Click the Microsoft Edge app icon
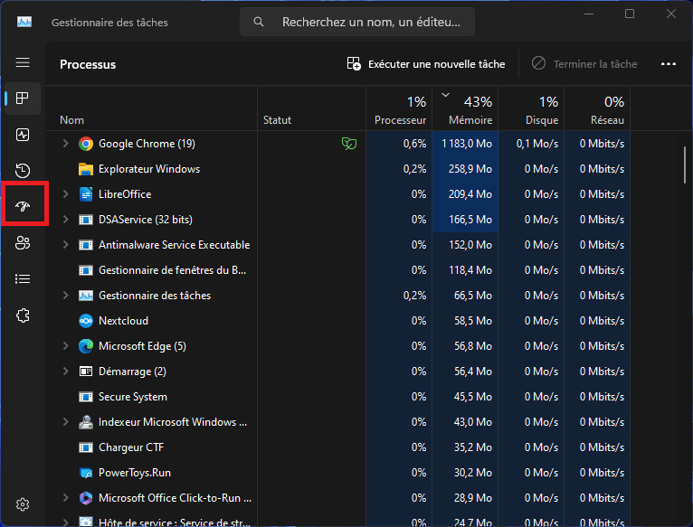 pyautogui.click(x=86, y=346)
